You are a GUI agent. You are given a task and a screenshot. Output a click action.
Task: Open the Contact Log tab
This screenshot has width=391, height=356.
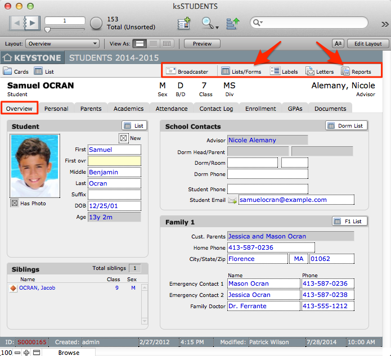tap(216, 109)
